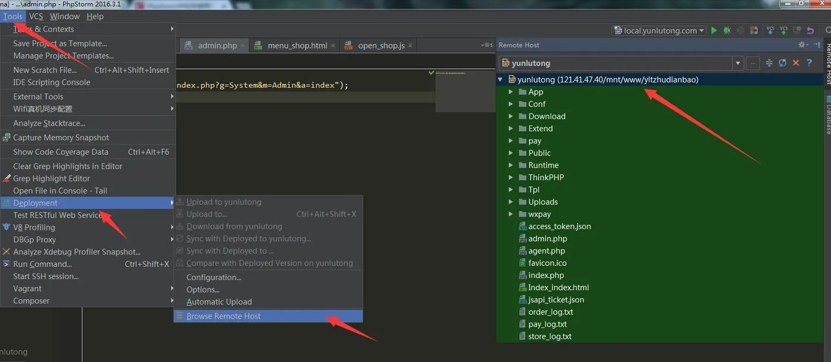The height and width of the screenshot is (362, 831).
Task: Open the Vagrant submenu
Action: tap(88, 288)
